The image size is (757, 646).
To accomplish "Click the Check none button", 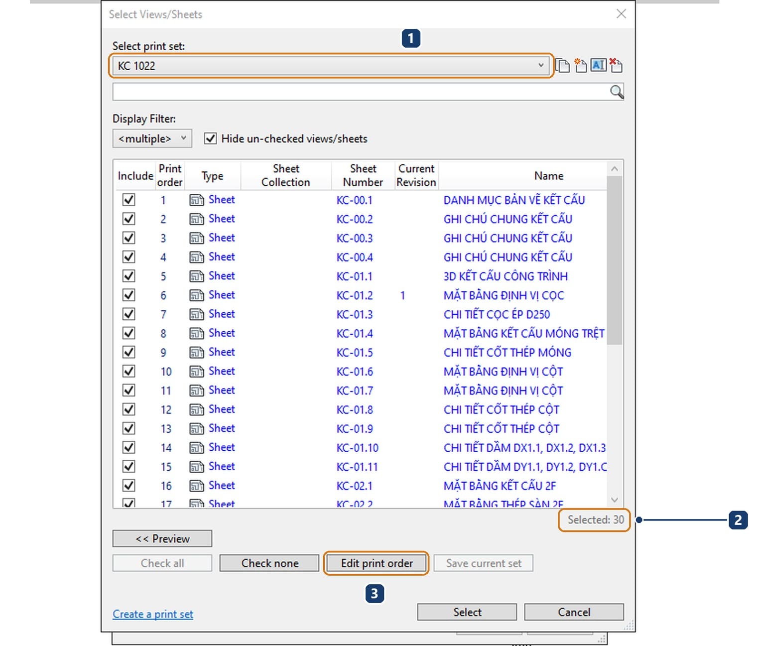I will (x=269, y=563).
